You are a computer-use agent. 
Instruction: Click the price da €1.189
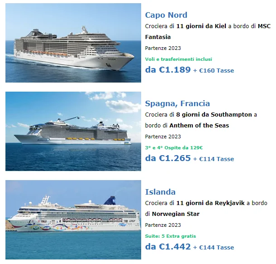168,70
